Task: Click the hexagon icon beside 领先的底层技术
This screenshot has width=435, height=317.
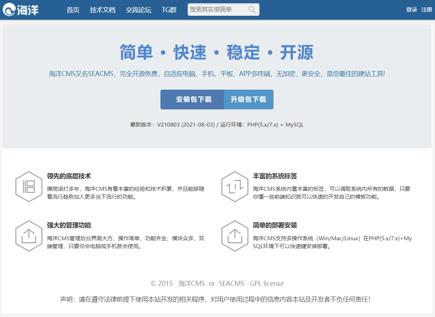Action: [x=29, y=186]
